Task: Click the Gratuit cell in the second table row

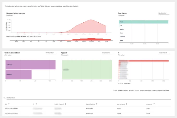Action: click(148, 113)
